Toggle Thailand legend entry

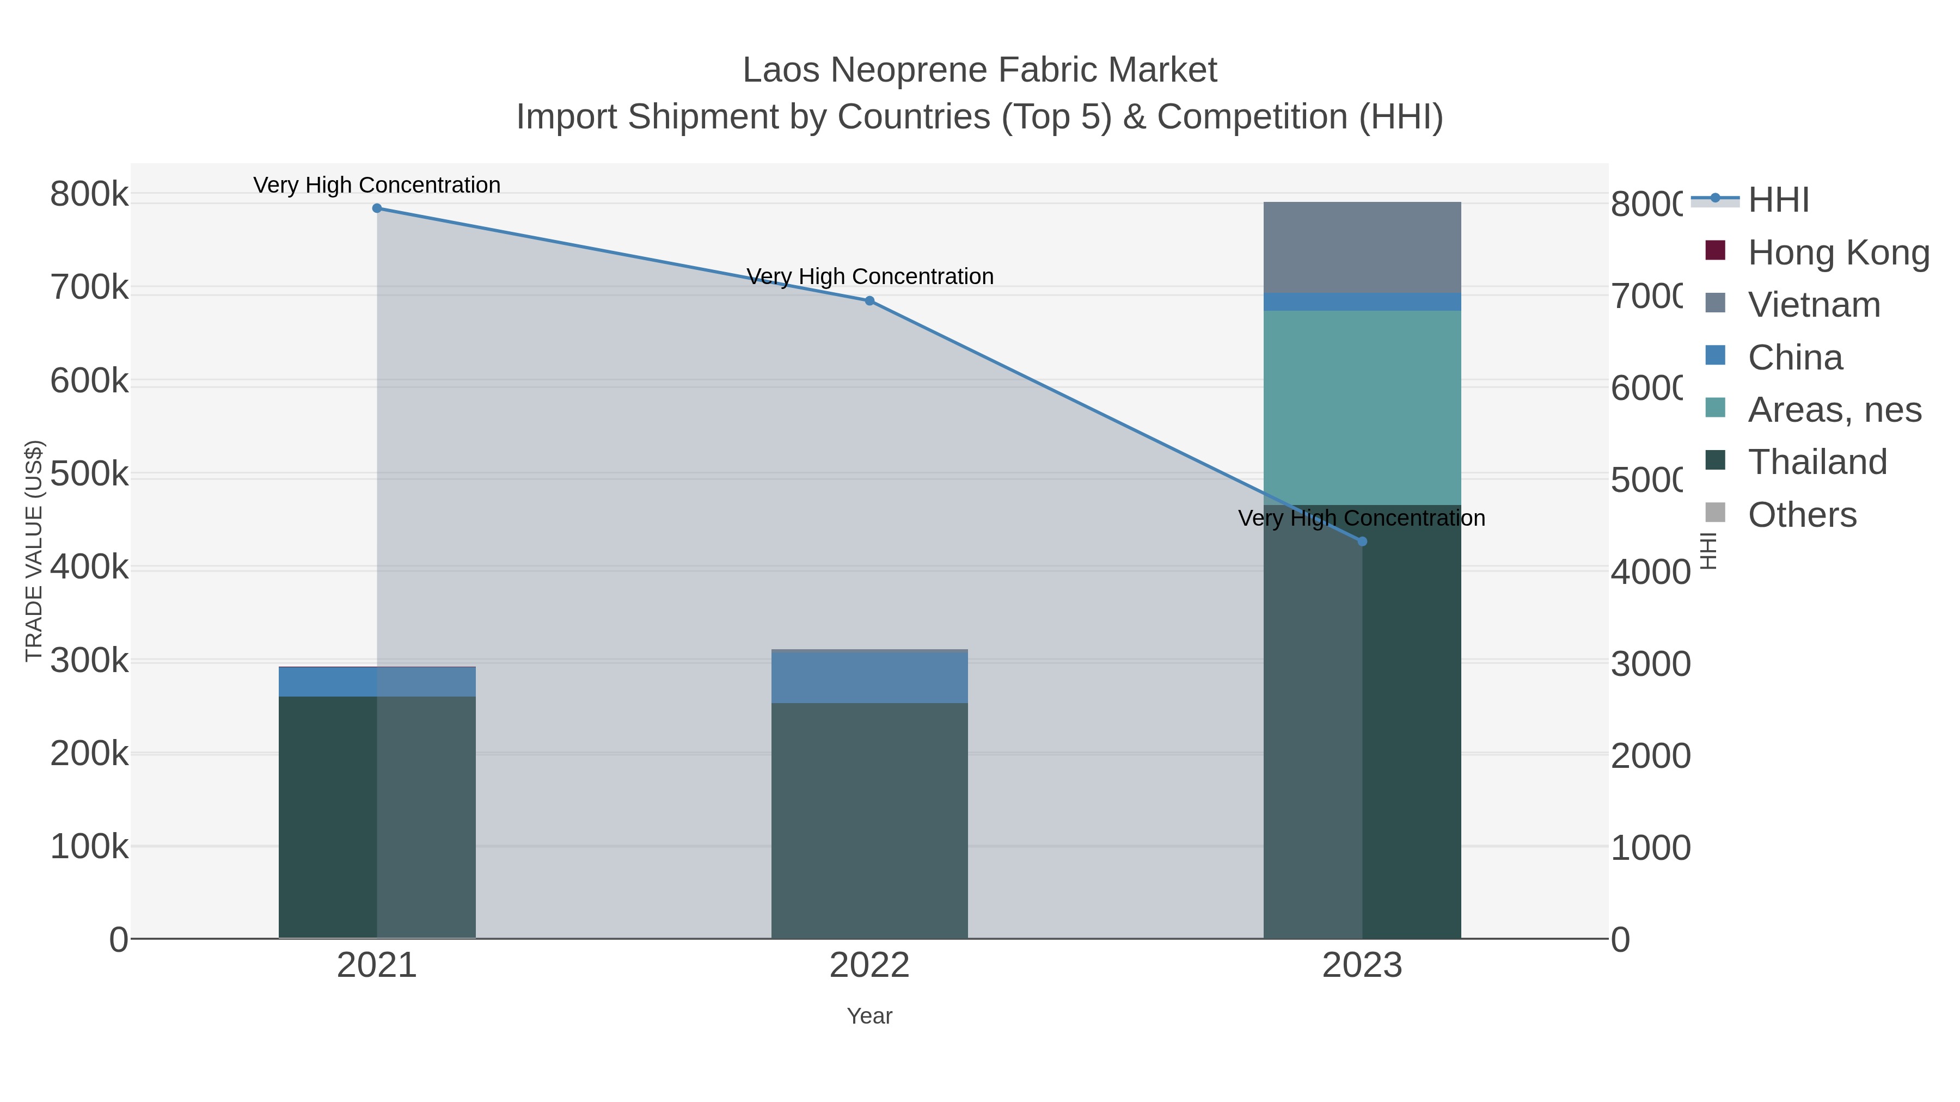[1796, 461]
